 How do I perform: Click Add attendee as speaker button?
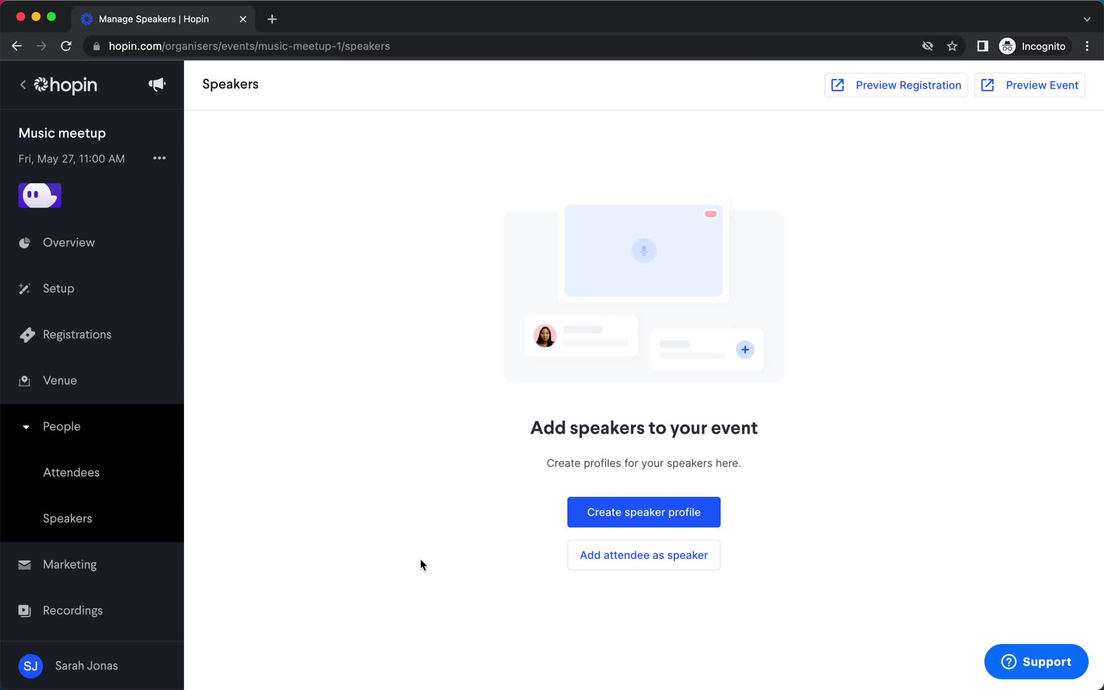(644, 555)
